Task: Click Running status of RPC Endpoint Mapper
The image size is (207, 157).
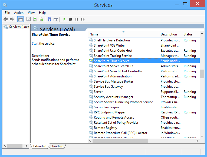Action: [x=190, y=112]
